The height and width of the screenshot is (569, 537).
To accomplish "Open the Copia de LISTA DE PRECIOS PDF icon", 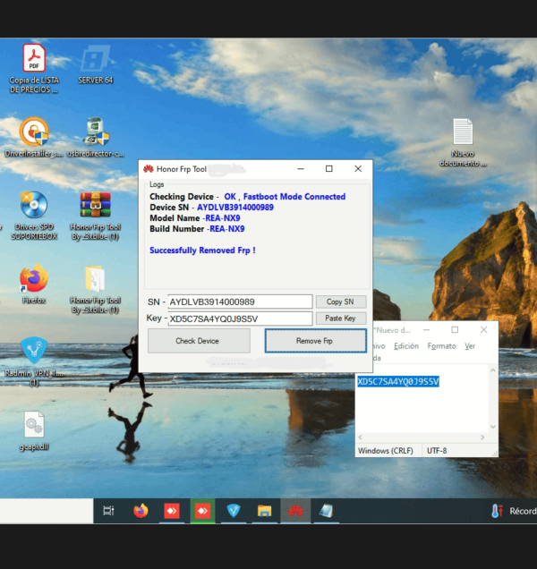I will point(34,69).
